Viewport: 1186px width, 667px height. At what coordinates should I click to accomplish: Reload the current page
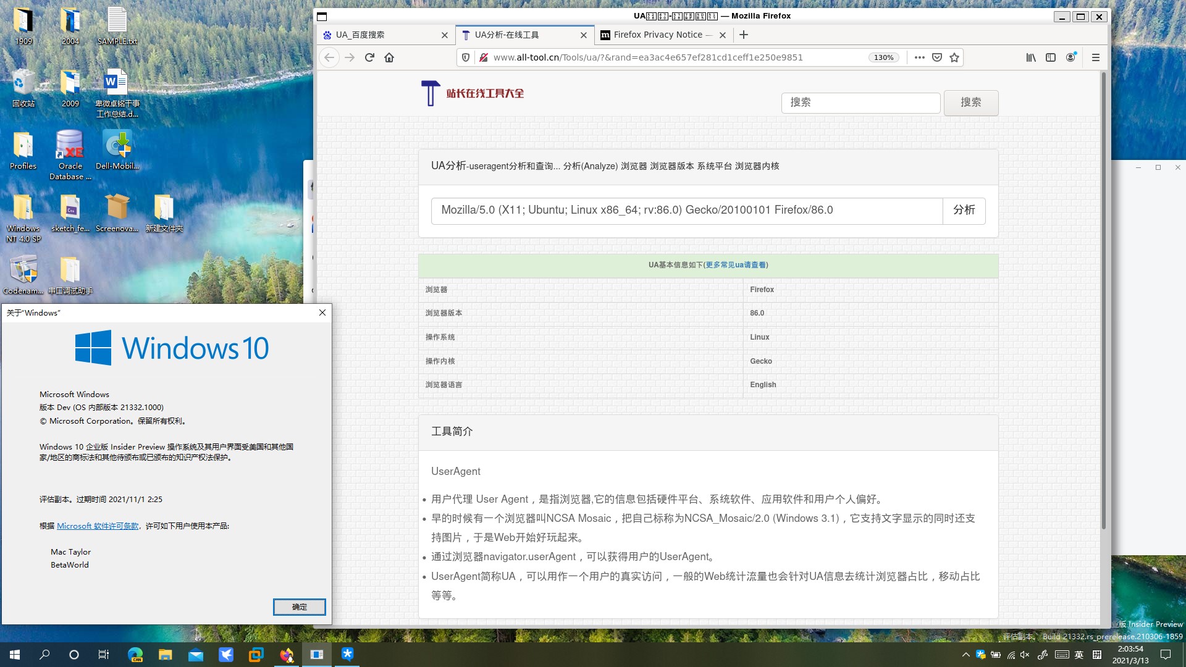(x=369, y=57)
